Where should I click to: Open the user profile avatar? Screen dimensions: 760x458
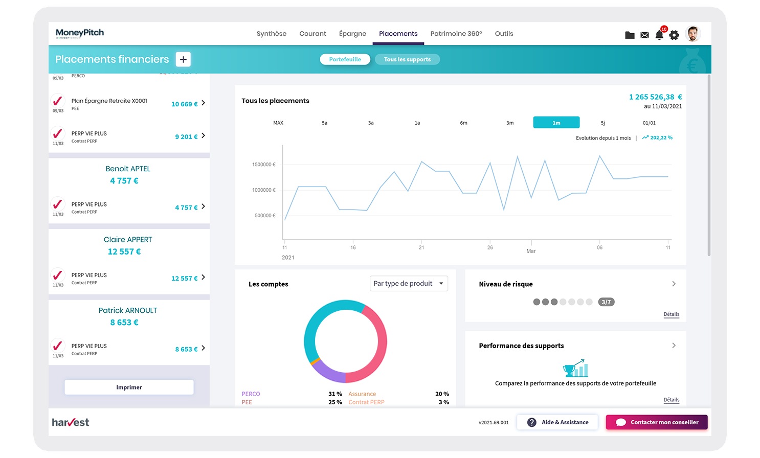coord(692,34)
